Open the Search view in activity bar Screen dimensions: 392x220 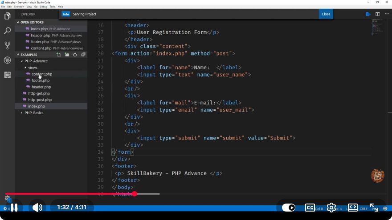tap(7, 31)
